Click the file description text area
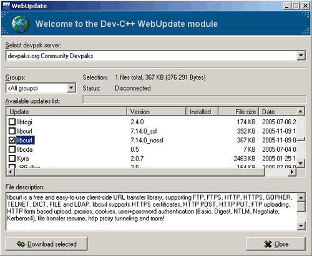This screenshot has height=256, width=312. 152,212
